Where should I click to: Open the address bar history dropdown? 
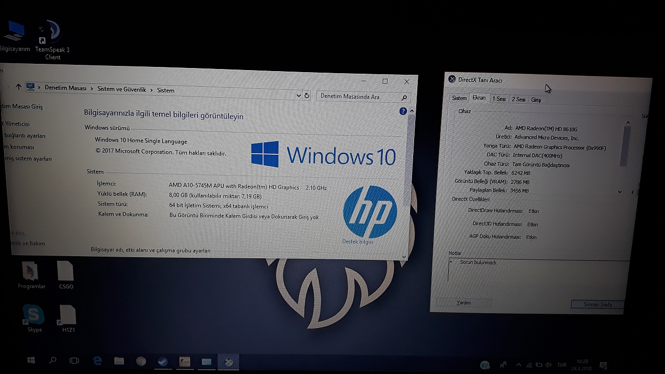[x=298, y=96]
